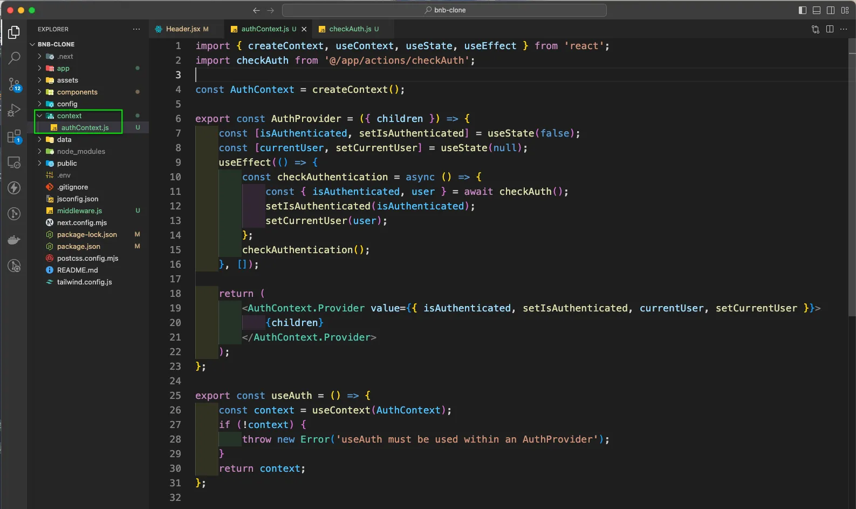Click the Next.js icon beside next.config.mjs

[50, 222]
